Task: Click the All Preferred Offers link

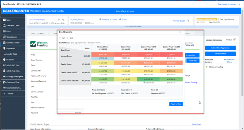Action: coord(229,61)
